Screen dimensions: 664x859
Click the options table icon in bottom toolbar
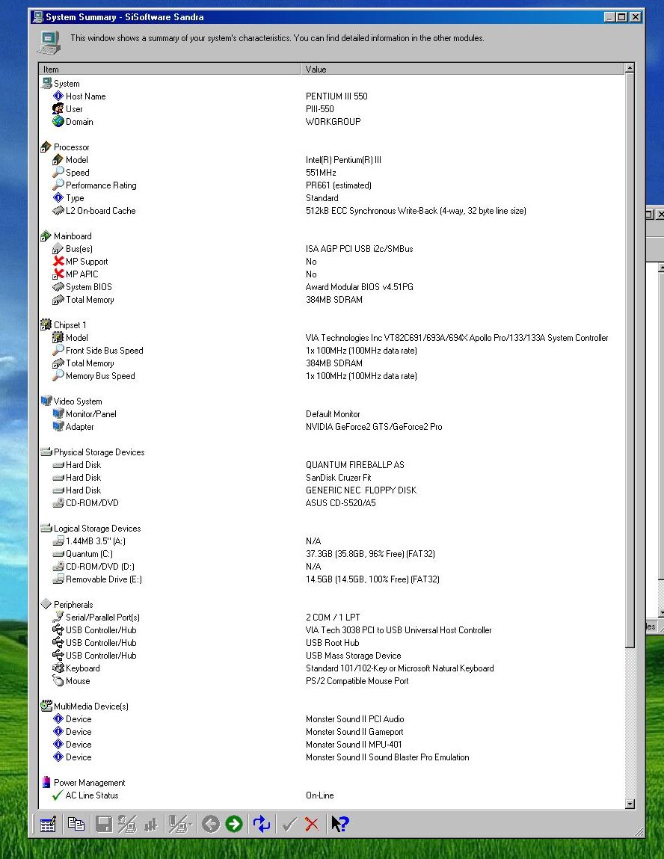[x=48, y=824]
